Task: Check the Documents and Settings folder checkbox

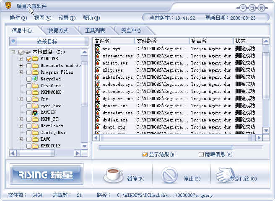Action: point(29,66)
